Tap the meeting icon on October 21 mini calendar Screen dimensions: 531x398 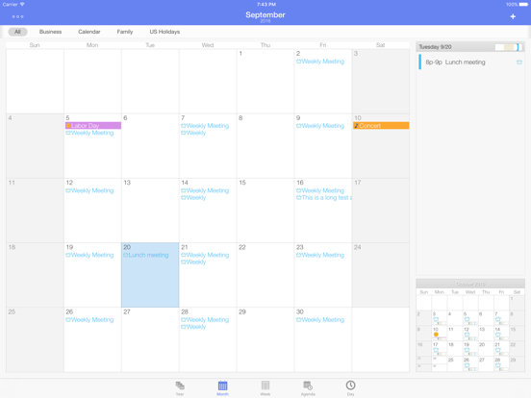click(x=498, y=350)
